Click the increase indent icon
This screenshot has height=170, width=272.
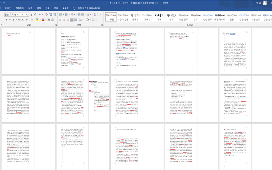pos(83,15)
